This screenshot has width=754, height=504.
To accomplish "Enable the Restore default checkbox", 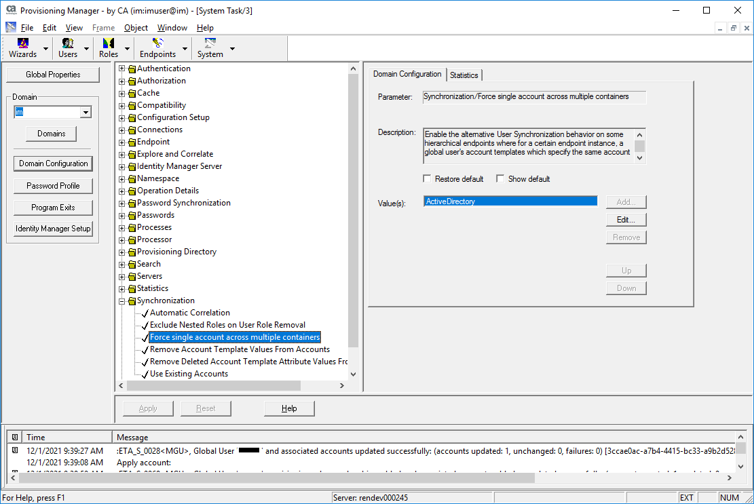I will [x=427, y=179].
